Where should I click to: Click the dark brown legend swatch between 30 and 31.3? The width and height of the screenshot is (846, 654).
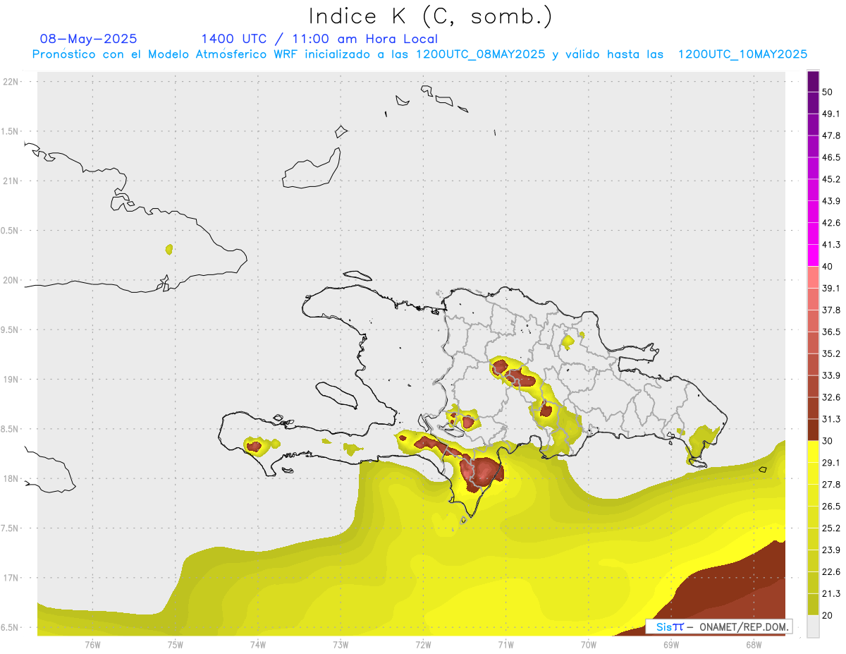pyautogui.click(x=813, y=430)
